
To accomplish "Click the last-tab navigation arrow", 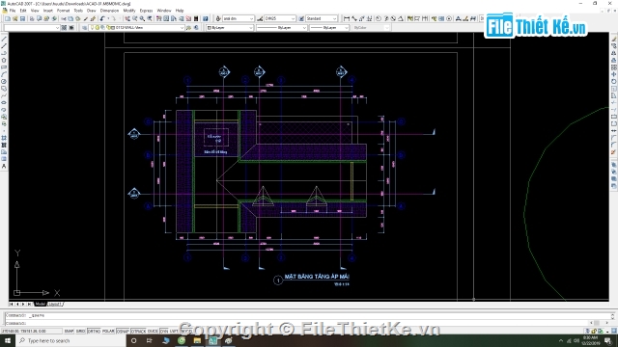I will pyautogui.click(x=29, y=305).
